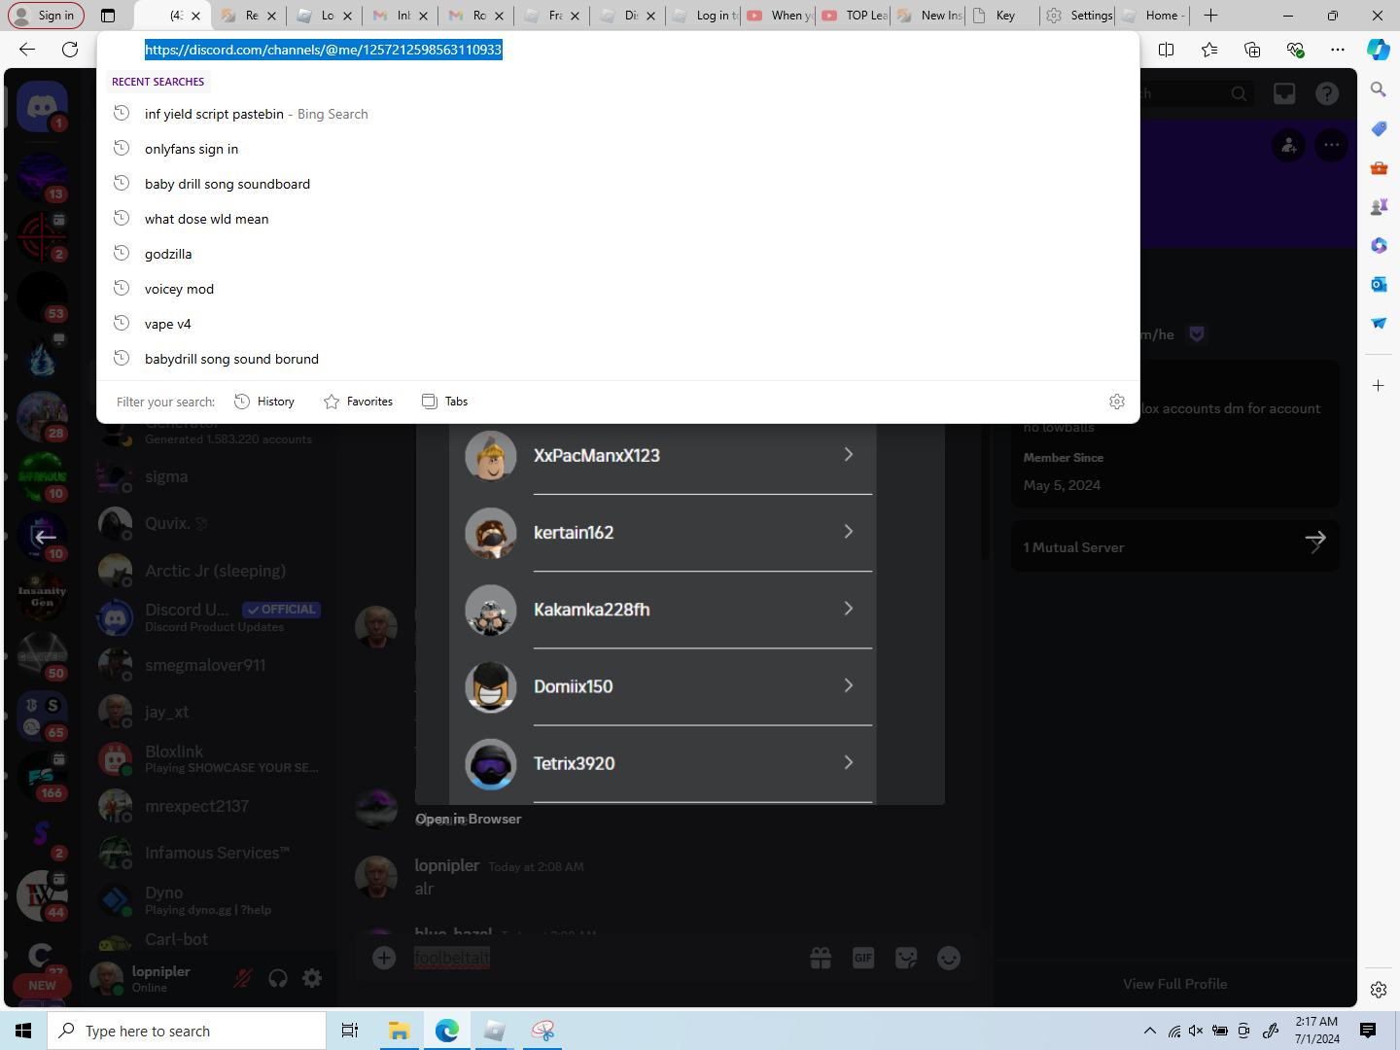Click View Full Profile
1400x1050 pixels.
pyautogui.click(x=1175, y=984)
